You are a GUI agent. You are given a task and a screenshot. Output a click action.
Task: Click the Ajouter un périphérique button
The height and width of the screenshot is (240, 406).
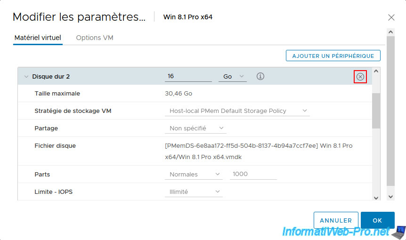(333, 56)
